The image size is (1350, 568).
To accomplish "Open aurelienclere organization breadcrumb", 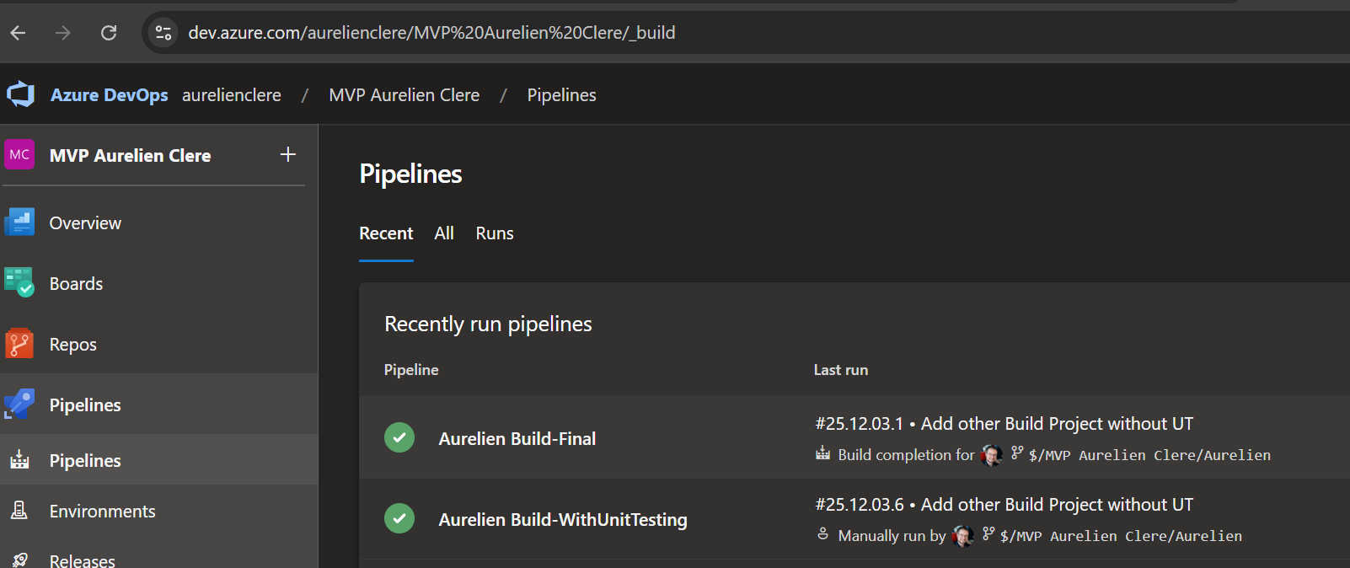I will pyautogui.click(x=232, y=95).
